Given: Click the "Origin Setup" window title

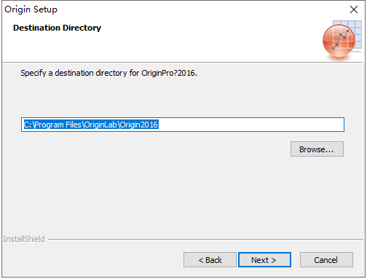Looking at the screenshot, I should [x=31, y=9].
